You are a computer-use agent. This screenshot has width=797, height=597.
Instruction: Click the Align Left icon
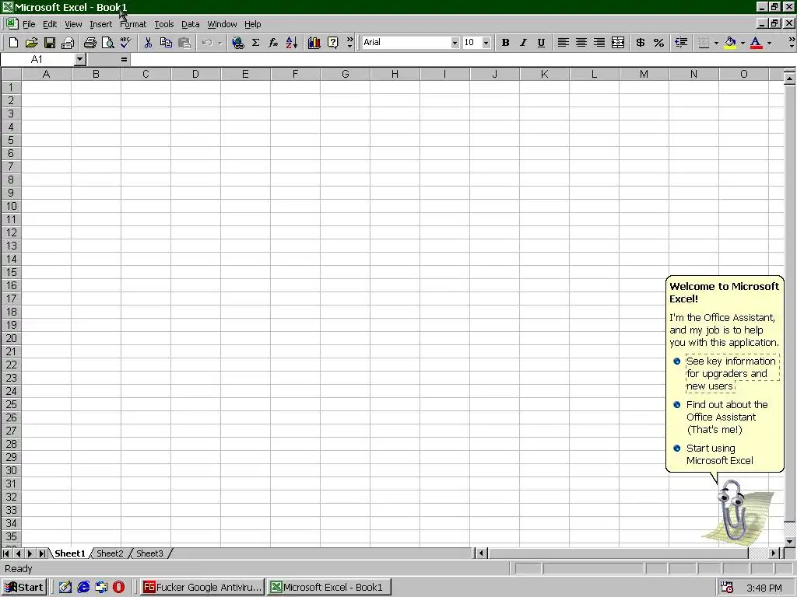pos(563,43)
